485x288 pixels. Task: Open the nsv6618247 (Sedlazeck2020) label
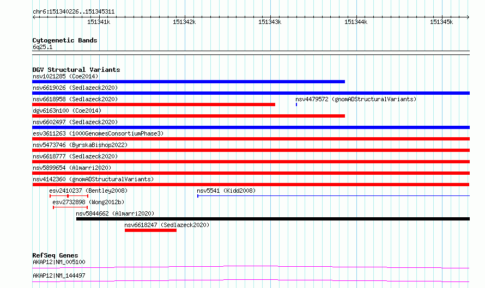click(x=167, y=225)
